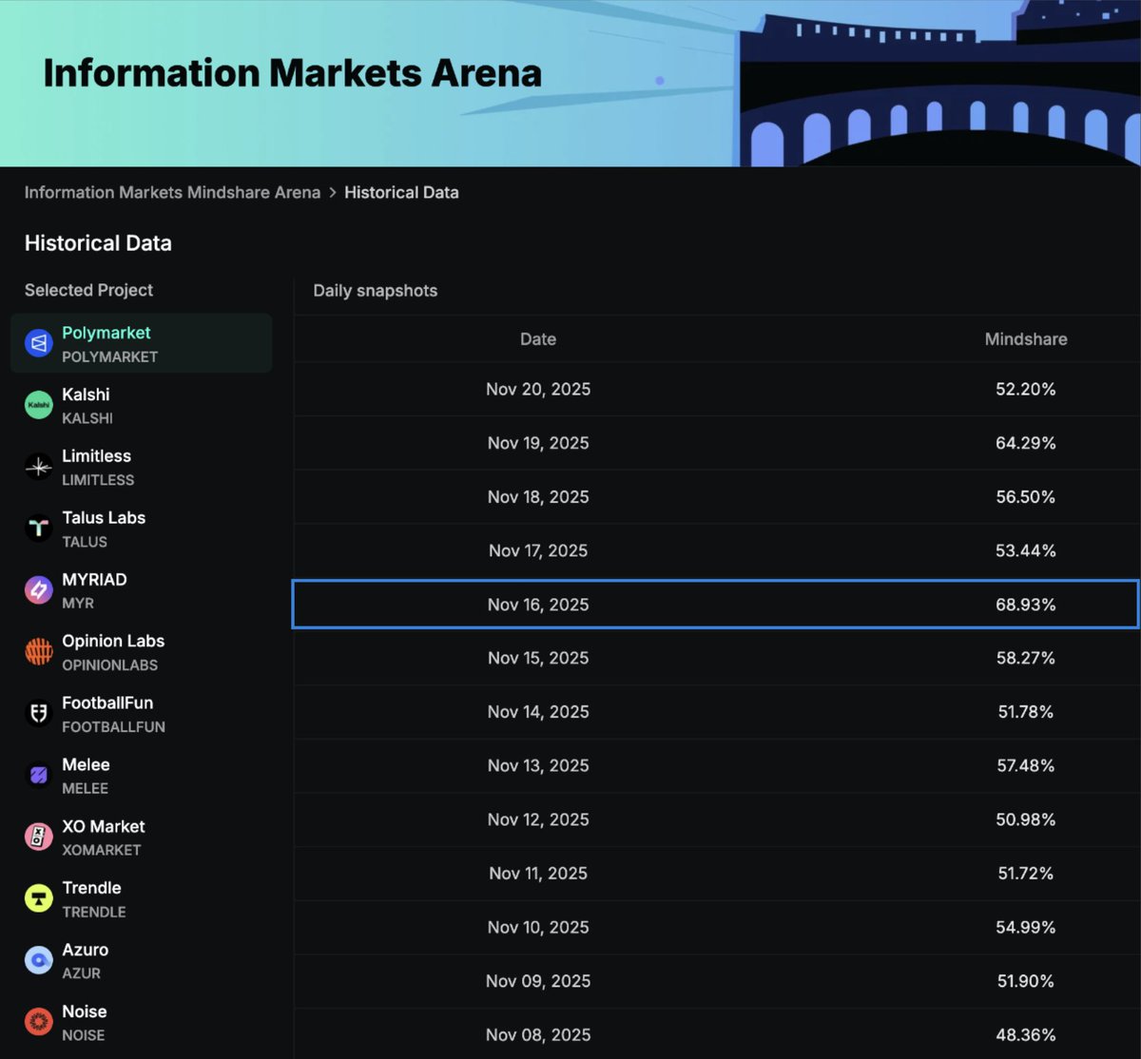Image resolution: width=1141 pixels, height=1059 pixels.
Task: Open the Information Markets Mindshare Arena breadcrumb
Action: (x=172, y=192)
